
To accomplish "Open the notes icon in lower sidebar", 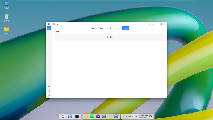I will [x=49, y=86].
